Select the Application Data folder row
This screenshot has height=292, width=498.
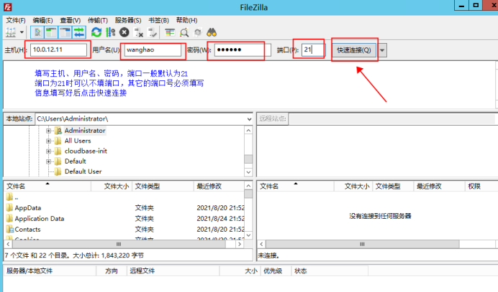(124, 219)
